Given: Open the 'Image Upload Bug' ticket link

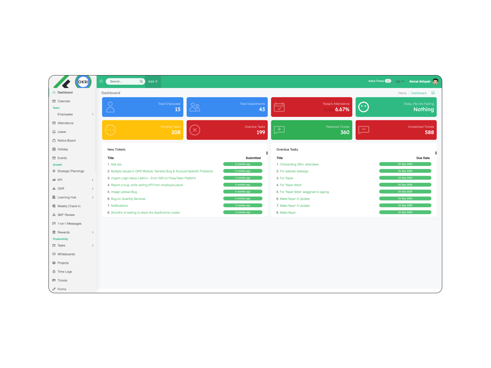Looking at the screenshot, I should point(124,192).
